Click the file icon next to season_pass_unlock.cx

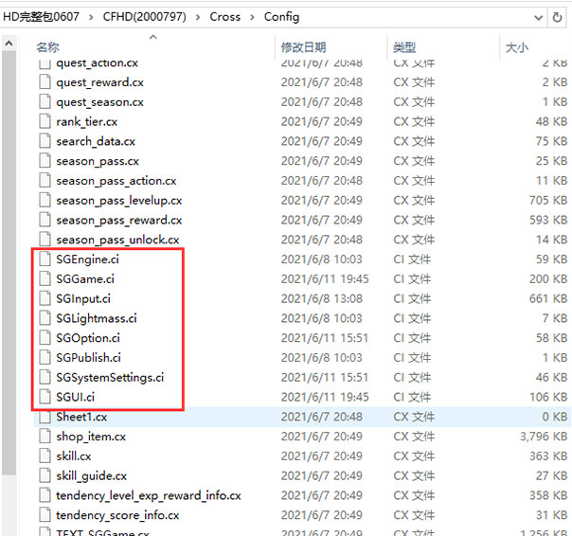pyautogui.click(x=45, y=240)
